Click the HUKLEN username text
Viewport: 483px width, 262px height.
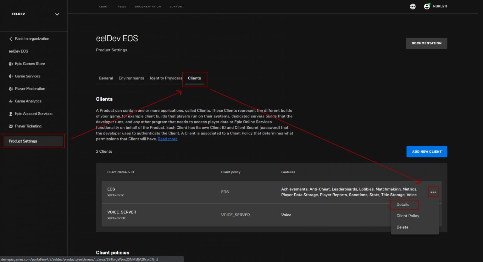point(440,6)
